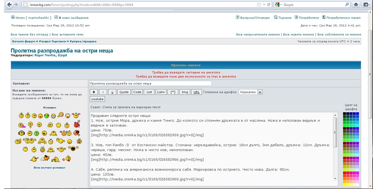The width and height of the screenshot is (373, 189).
Task: Insert the loud laughing open-mouth smiley
Action: pos(73,148)
